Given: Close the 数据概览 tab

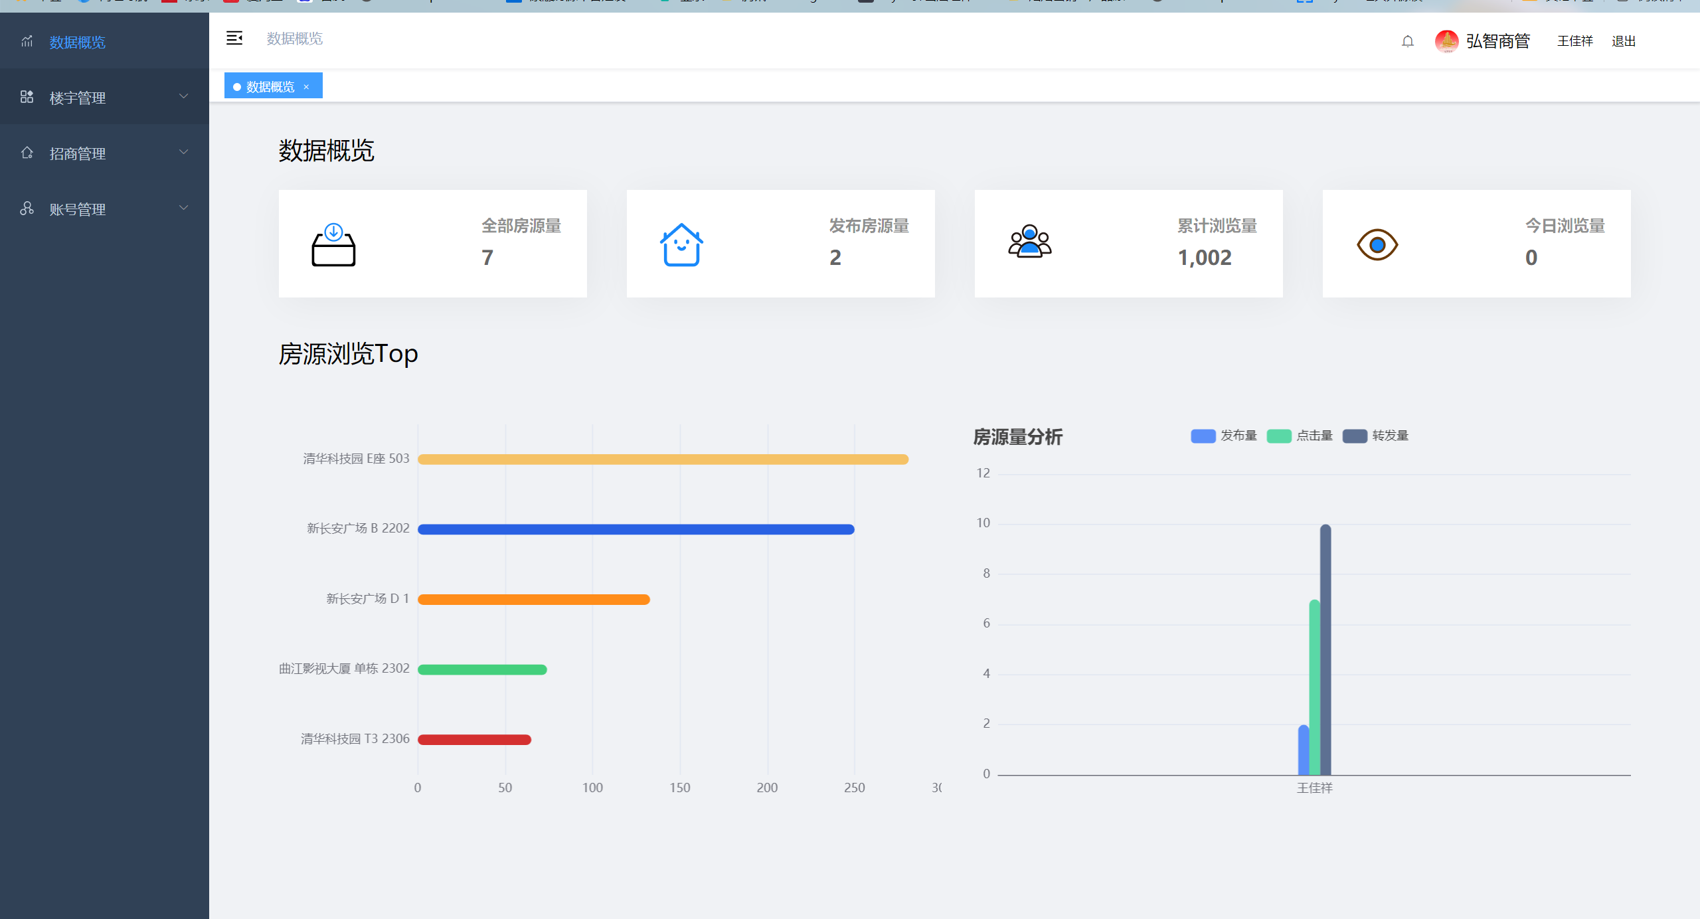Looking at the screenshot, I should click(306, 87).
